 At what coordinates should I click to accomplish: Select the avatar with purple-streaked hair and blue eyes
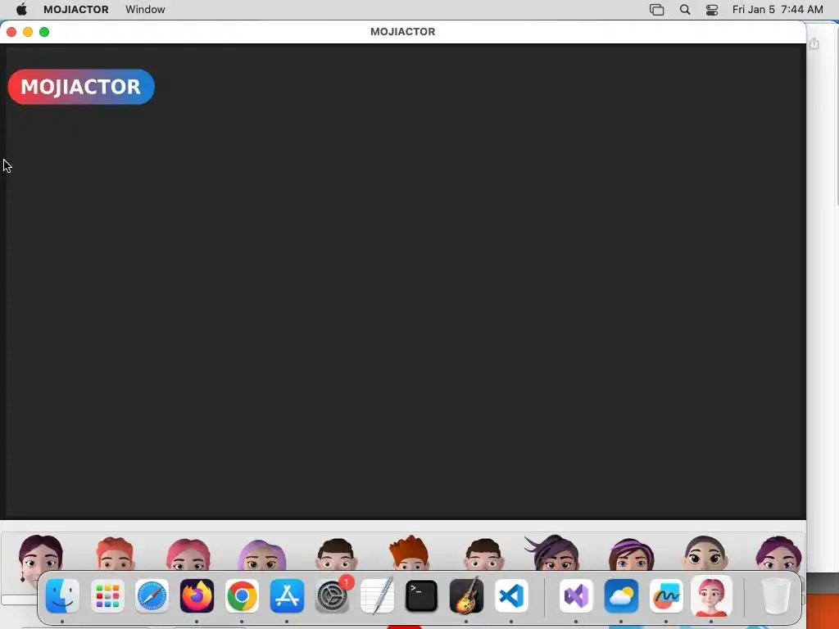coord(632,554)
